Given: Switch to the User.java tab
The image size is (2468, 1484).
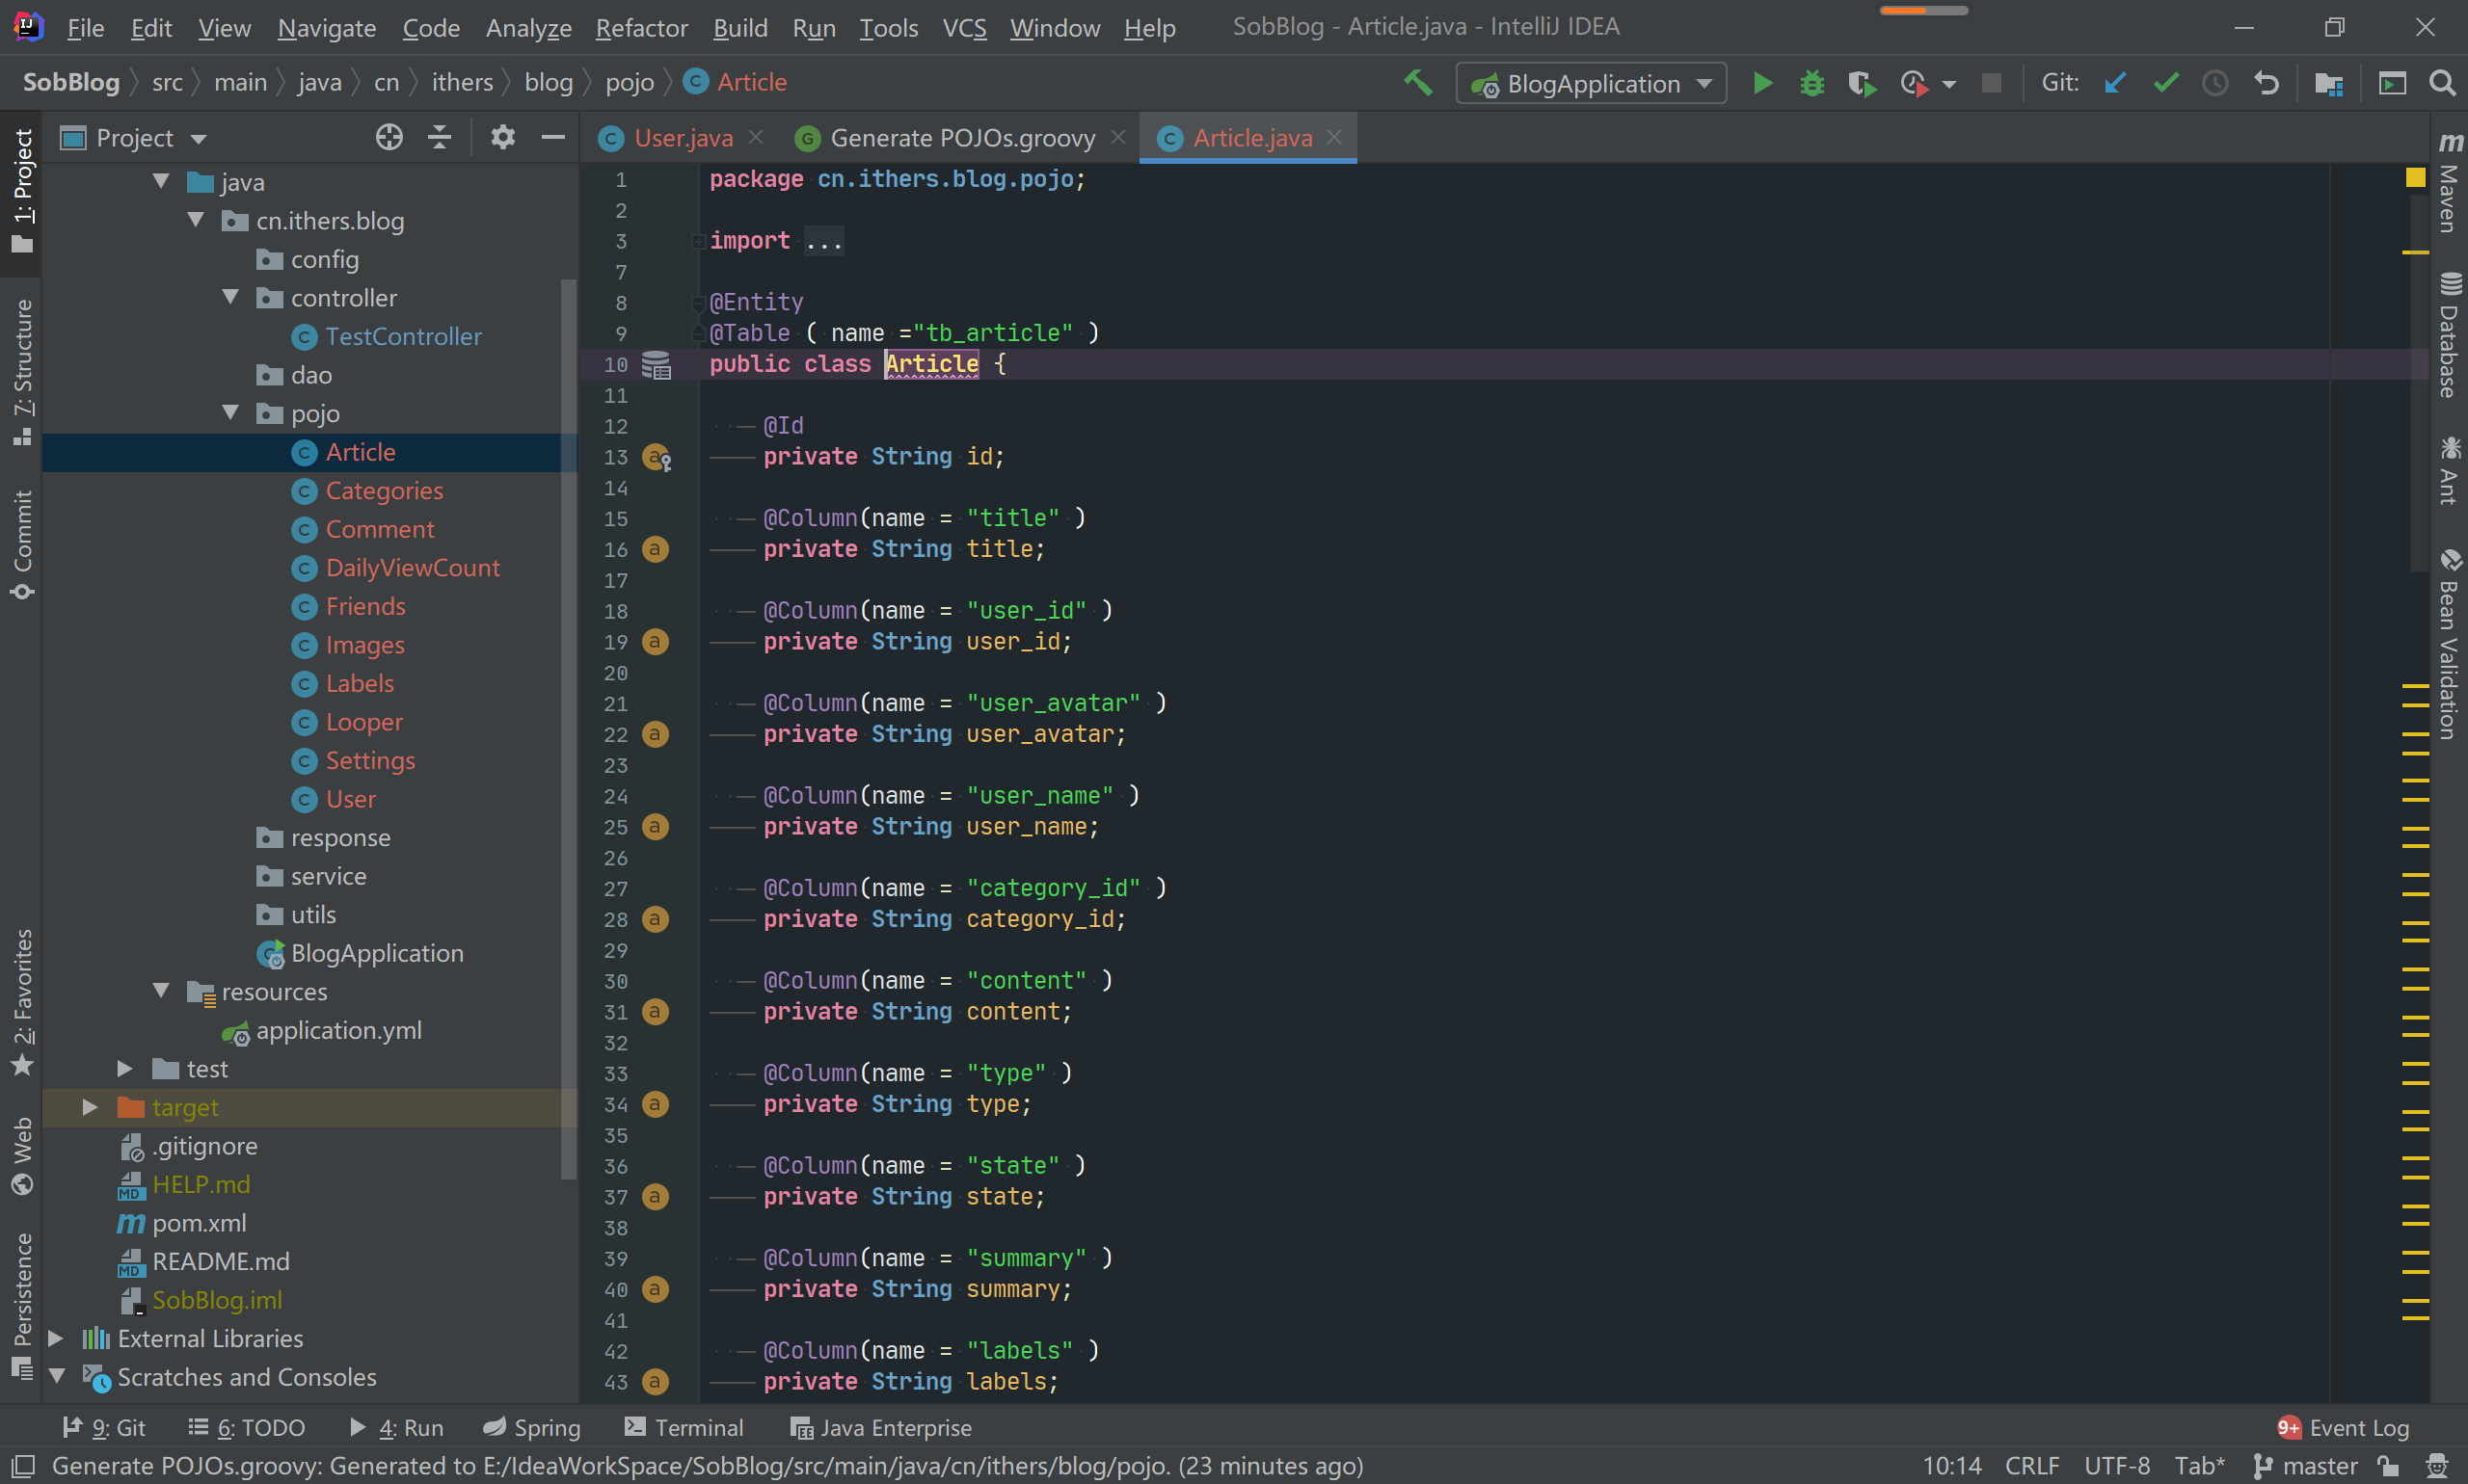Looking at the screenshot, I should click(683, 138).
